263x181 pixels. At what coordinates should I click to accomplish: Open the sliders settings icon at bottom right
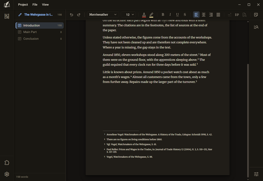point(256,174)
